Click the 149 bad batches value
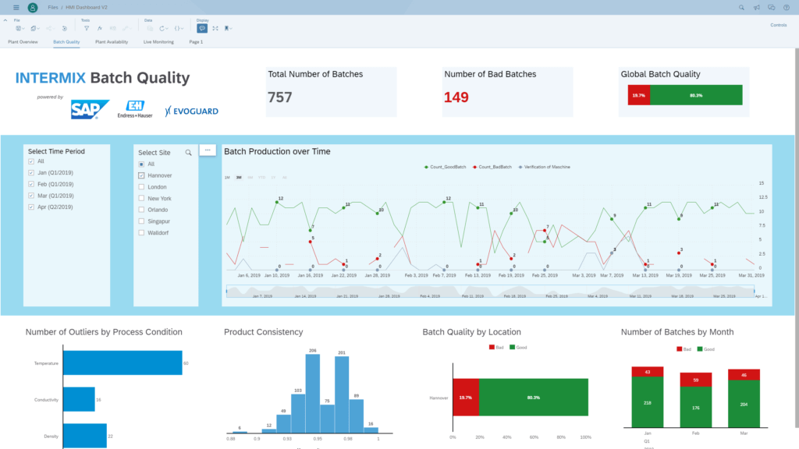This screenshot has width=799, height=449. [x=456, y=97]
